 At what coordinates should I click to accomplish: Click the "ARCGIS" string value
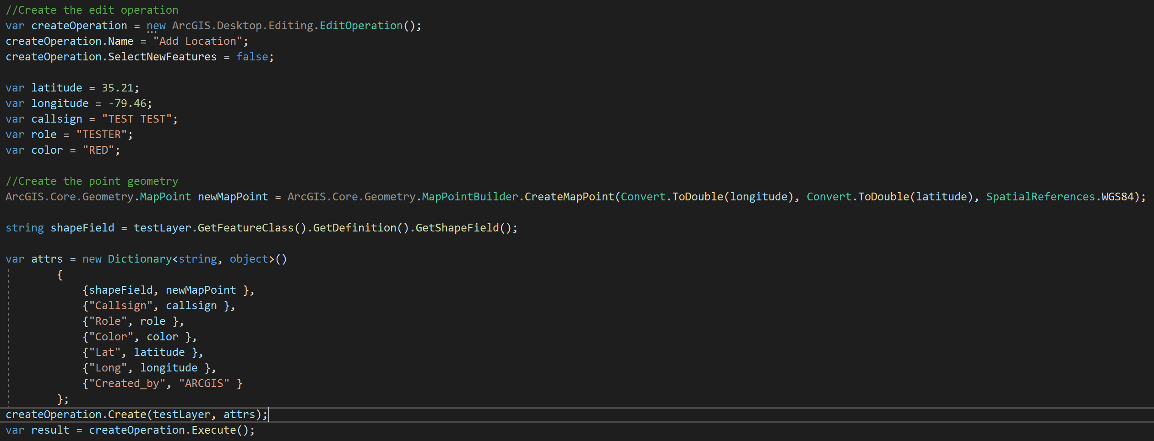click(x=204, y=383)
